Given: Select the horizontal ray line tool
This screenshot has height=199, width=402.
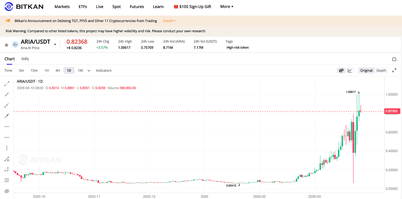Looking at the screenshot, I should pos(7,137).
